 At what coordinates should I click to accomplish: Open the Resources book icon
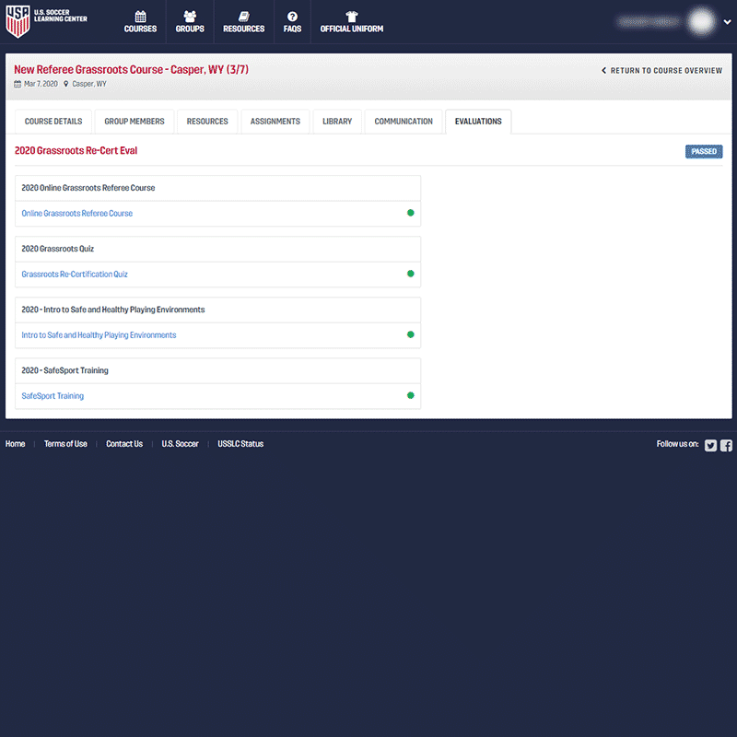[x=243, y=17]
